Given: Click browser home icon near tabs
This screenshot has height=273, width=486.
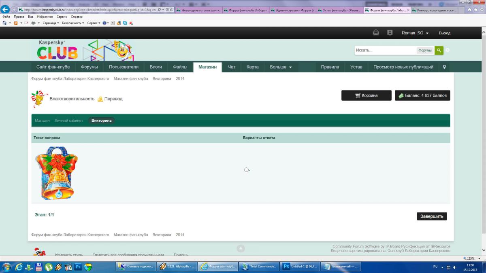Looking at the screenshot, I should click(x=469, y=9).
